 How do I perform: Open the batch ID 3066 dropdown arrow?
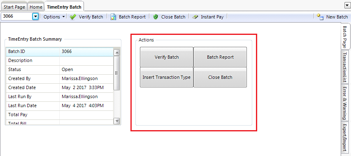[35, 16]
